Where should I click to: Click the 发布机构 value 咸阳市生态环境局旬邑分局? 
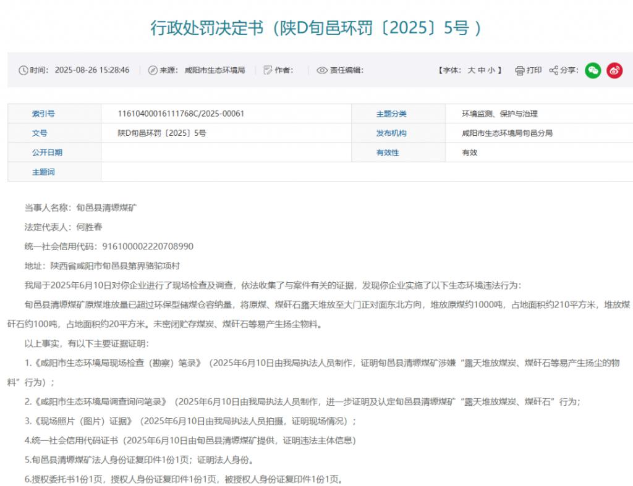(x=507, y=133)
